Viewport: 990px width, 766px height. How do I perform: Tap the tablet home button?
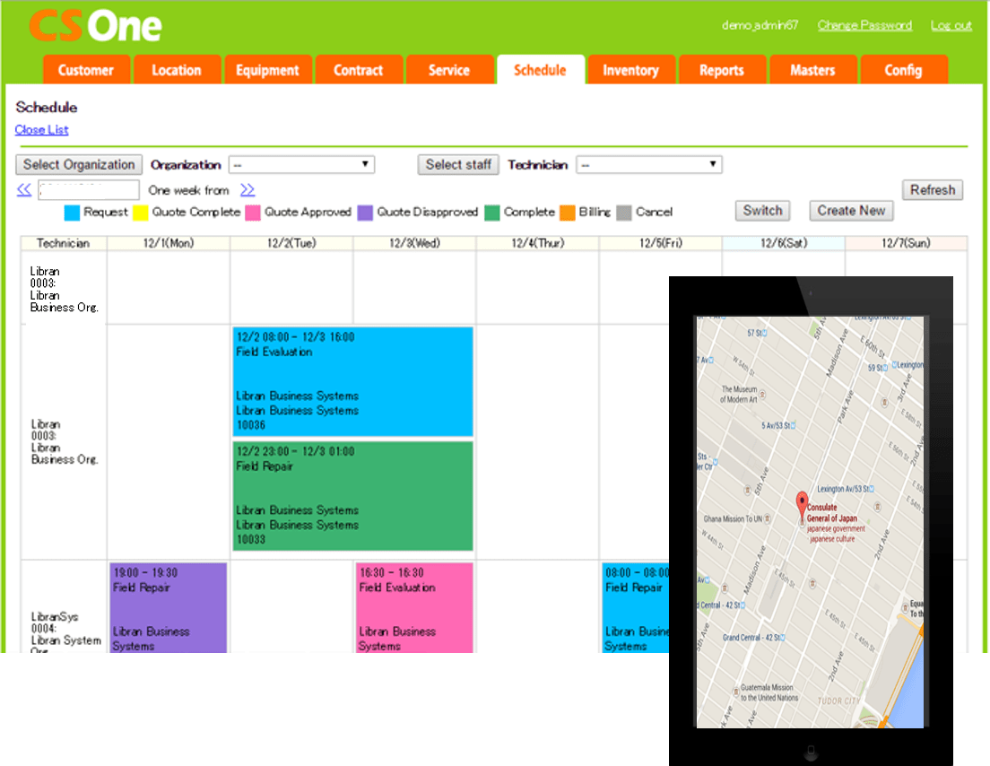812,752
